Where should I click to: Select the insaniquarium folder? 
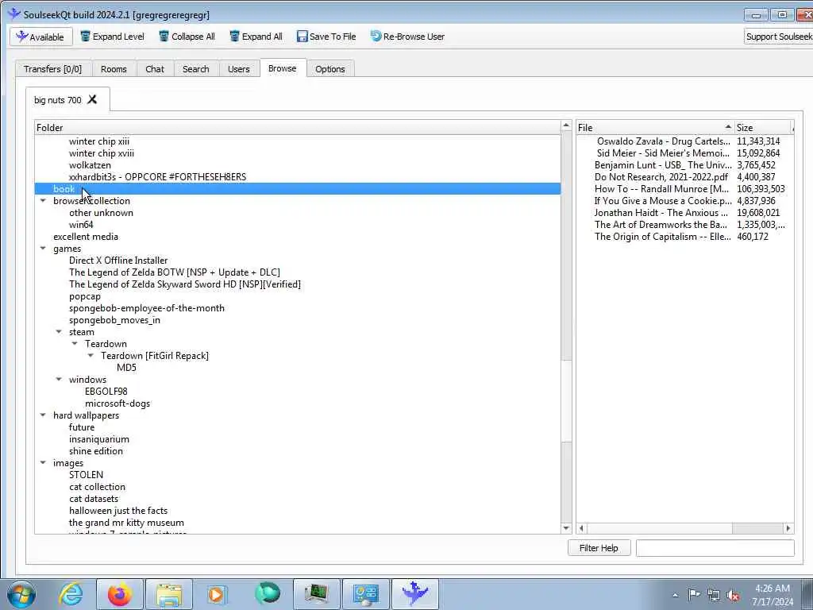point(99,439)
